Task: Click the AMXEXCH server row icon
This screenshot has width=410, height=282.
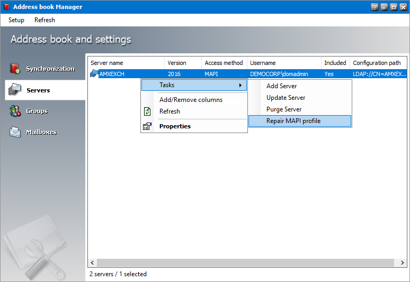Action: pyautogui.click(x=94, y=74)
